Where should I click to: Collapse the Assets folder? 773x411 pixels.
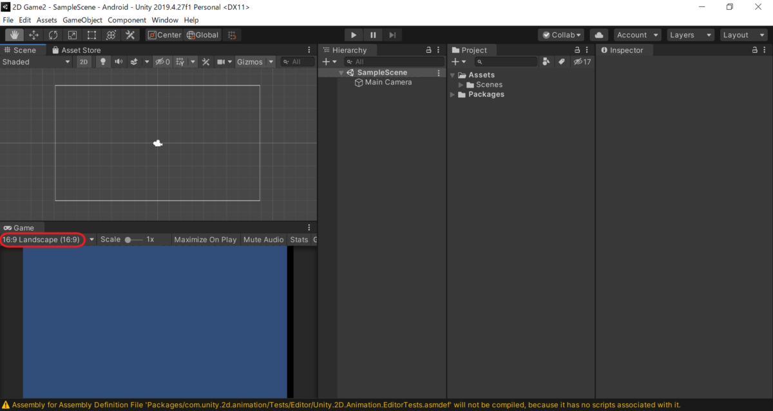[453, 75]
